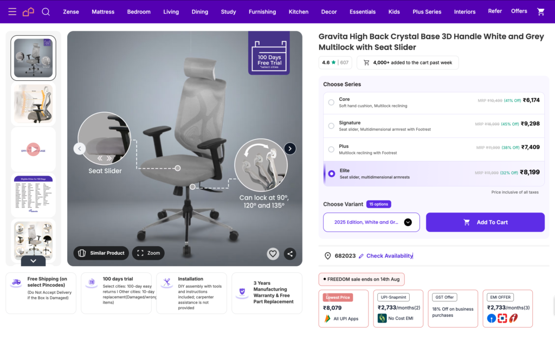555x347 pixels.
Task: Click the Snapmint No Cost EMI logo
Action: pyautogui.click(x=382, y=318)
